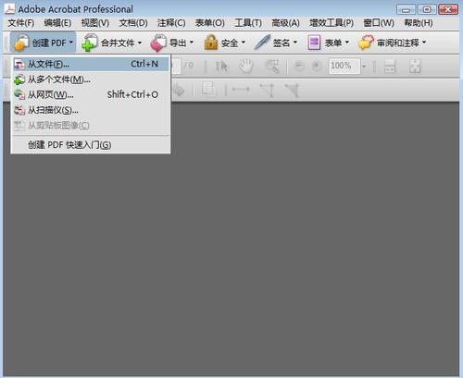Minimize the Acrobat window
This screenshot has height=378, width=463.
click(406, 9)
